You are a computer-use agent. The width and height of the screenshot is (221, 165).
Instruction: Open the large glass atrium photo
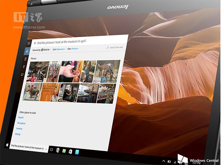[x=88, y=93]
